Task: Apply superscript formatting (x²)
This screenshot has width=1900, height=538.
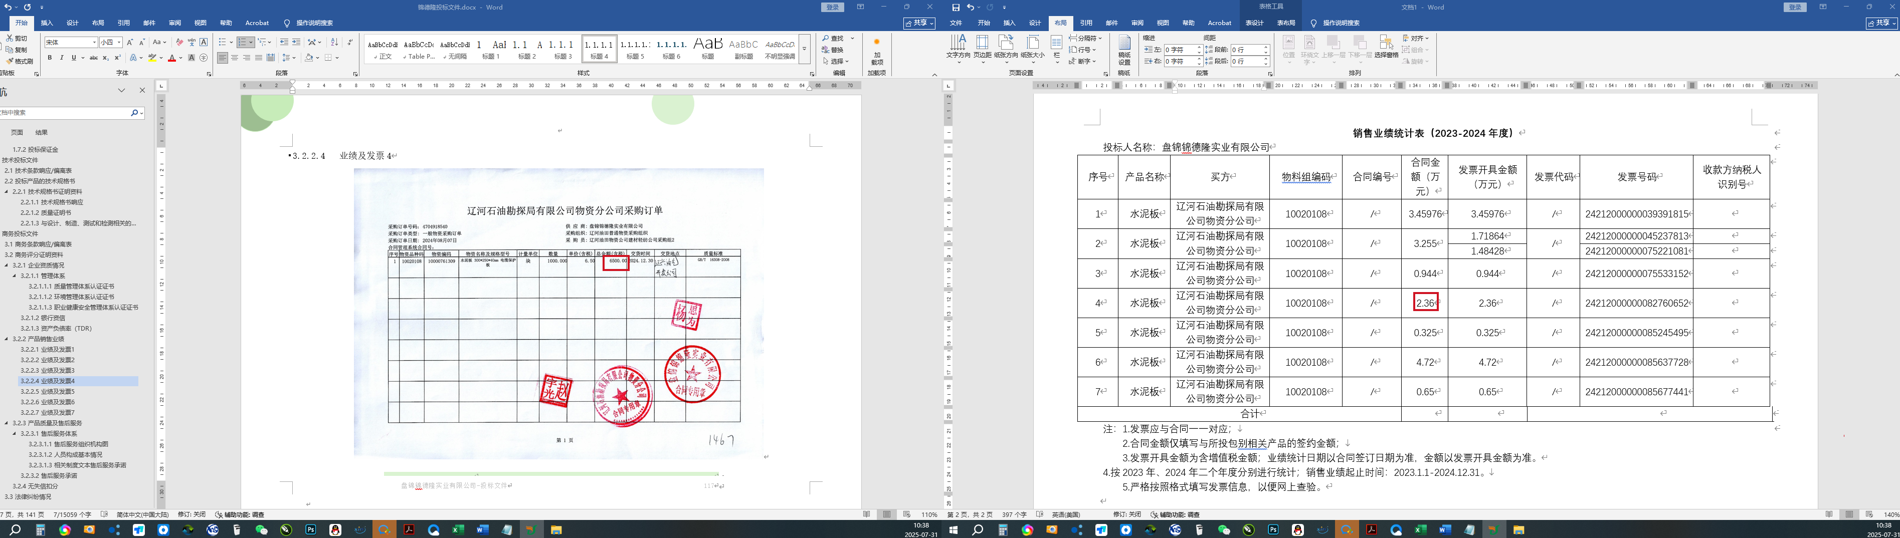Action: click(x=118, y=58)
